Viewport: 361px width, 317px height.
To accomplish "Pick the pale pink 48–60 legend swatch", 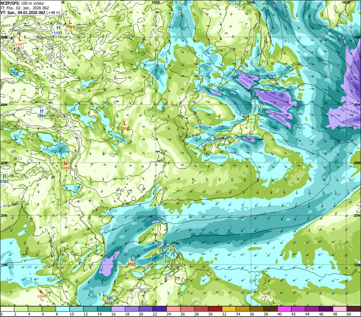I will pos(340,309).
